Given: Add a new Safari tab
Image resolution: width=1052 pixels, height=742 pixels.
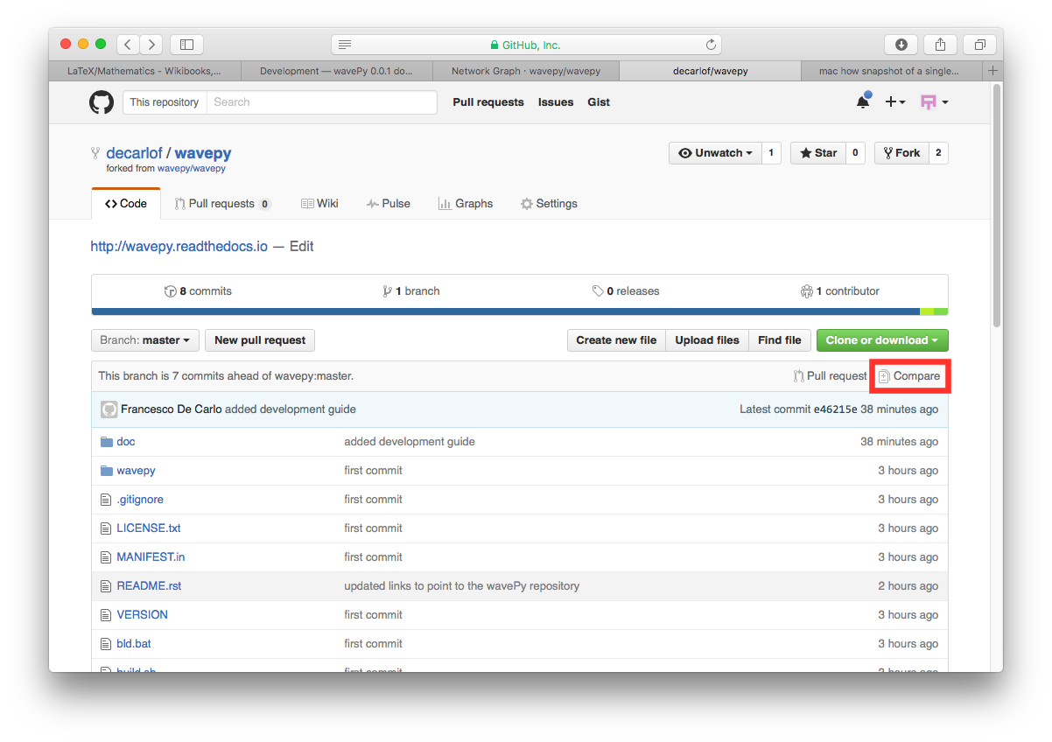Looking at the screenshot, I should (992, 71).
